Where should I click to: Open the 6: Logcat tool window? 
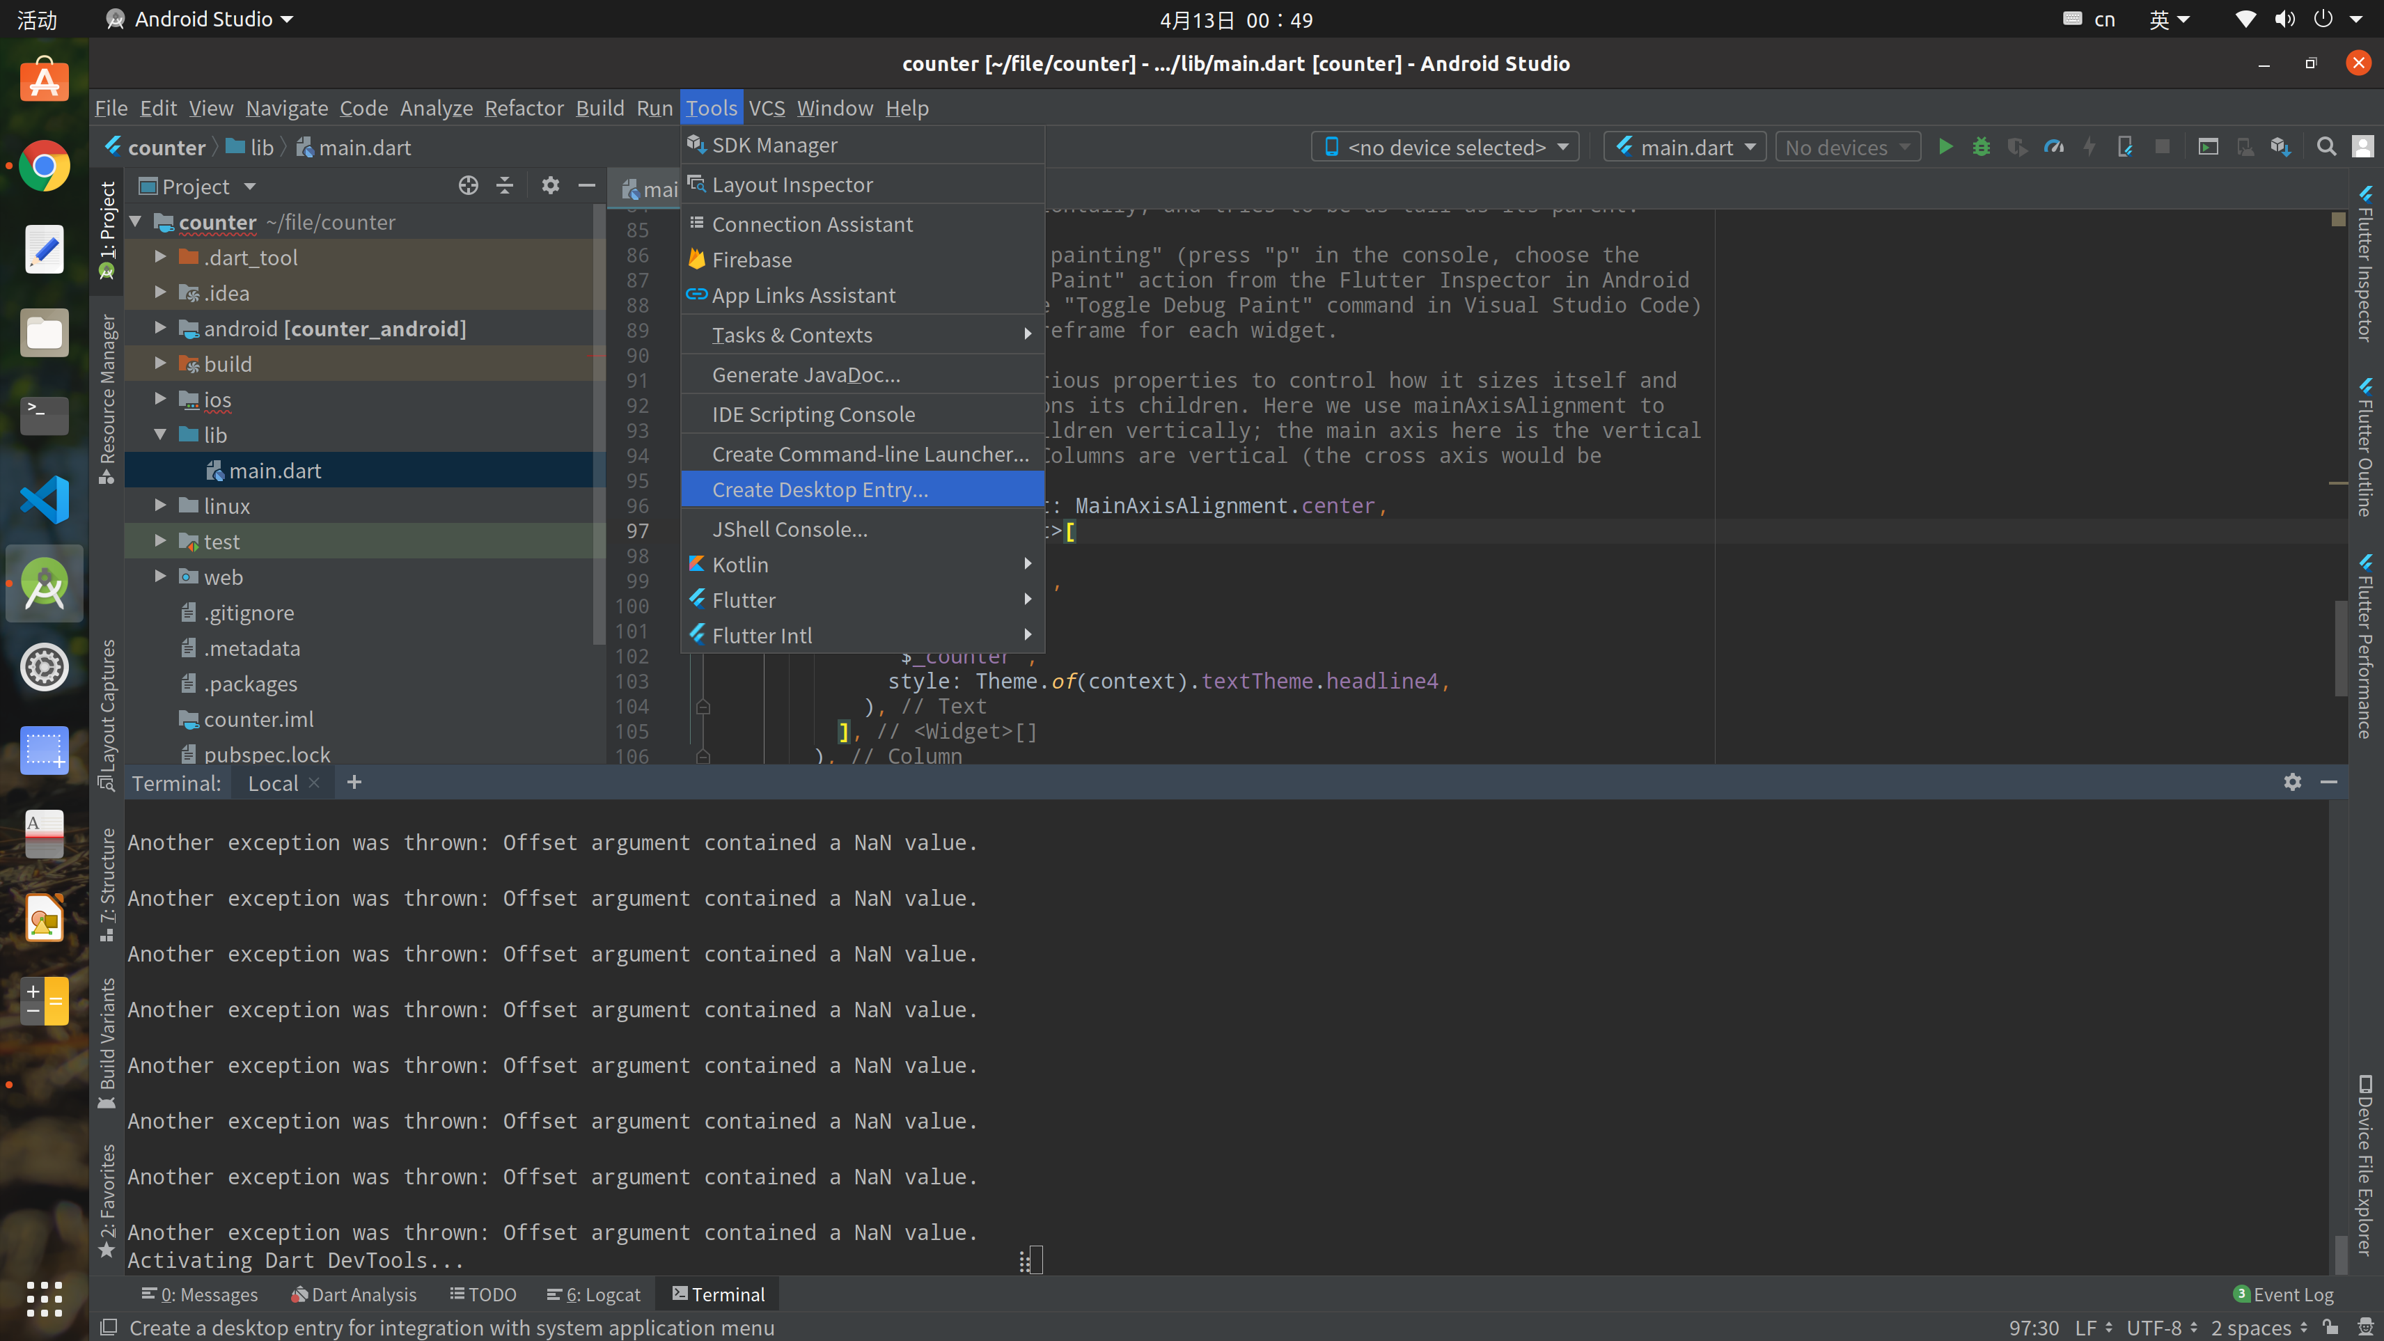593,1295
